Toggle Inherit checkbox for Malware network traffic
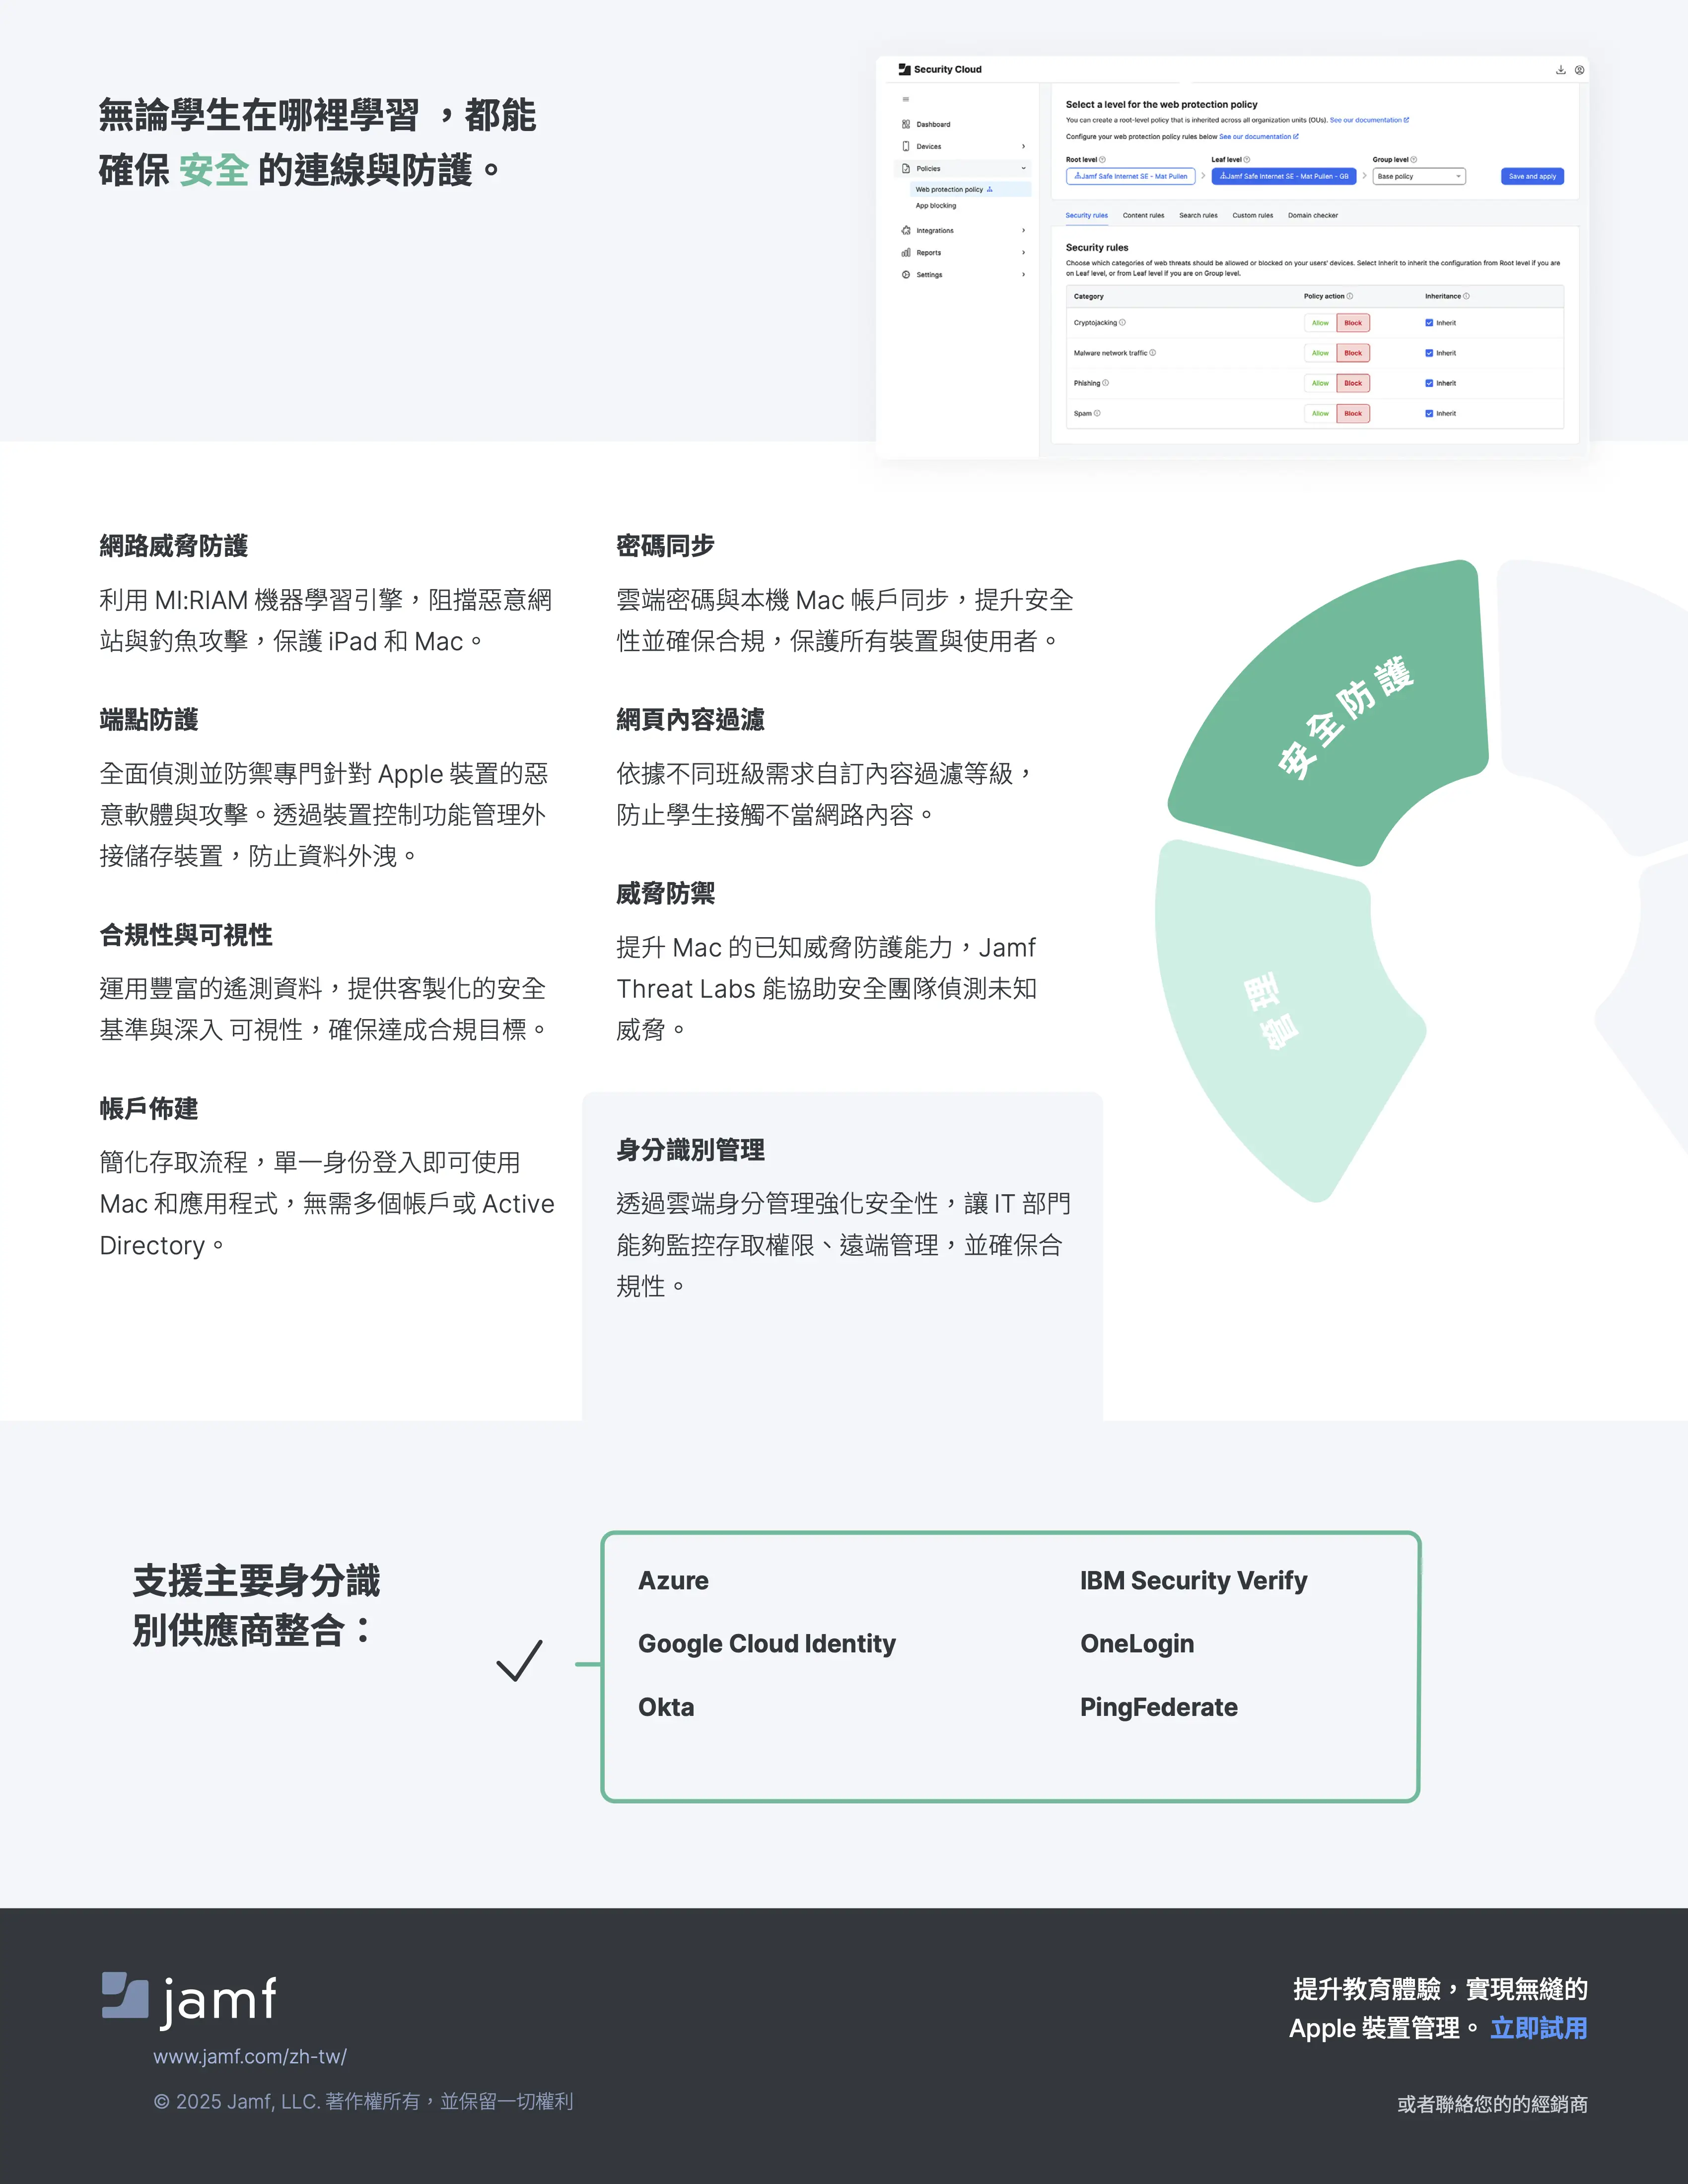The image size is (1688, 2184). click(1429, 353)
